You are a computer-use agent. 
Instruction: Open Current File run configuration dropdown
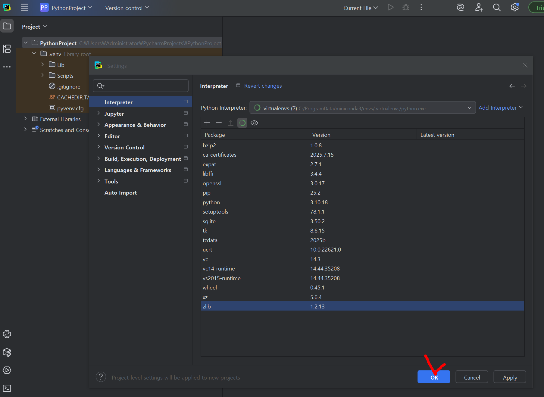point(361,8)
